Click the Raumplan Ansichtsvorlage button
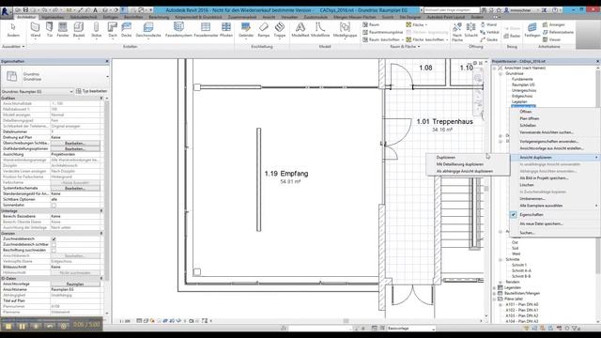The image size is (601, 338). [75, 284]
